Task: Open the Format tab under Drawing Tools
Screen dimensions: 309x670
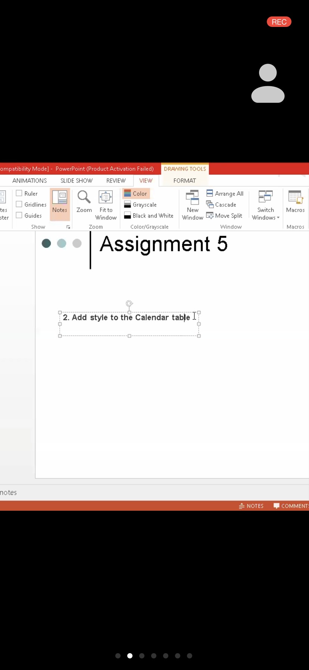Action: click(x=184, y=181)
